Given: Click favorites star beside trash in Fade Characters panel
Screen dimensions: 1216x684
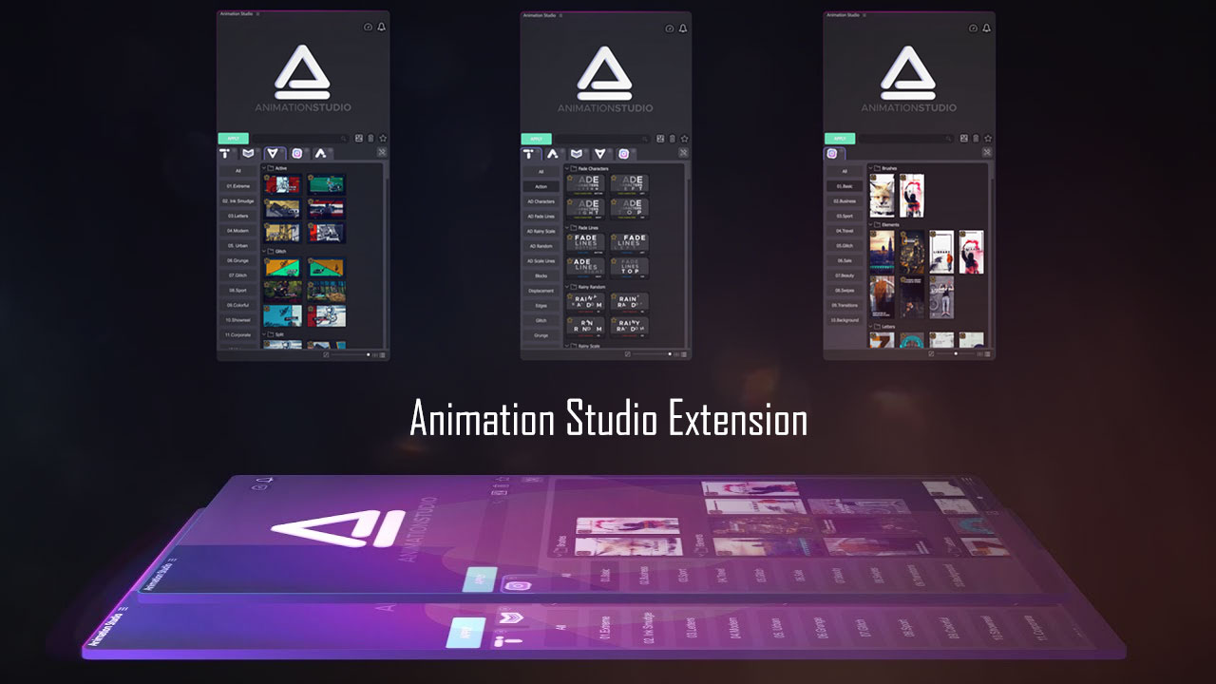Looking at the screenshot, I should (x=686, y=138).
